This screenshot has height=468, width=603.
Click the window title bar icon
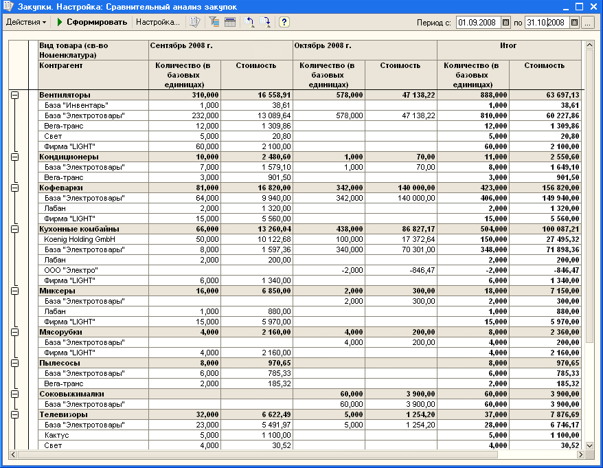click(8, 6)
